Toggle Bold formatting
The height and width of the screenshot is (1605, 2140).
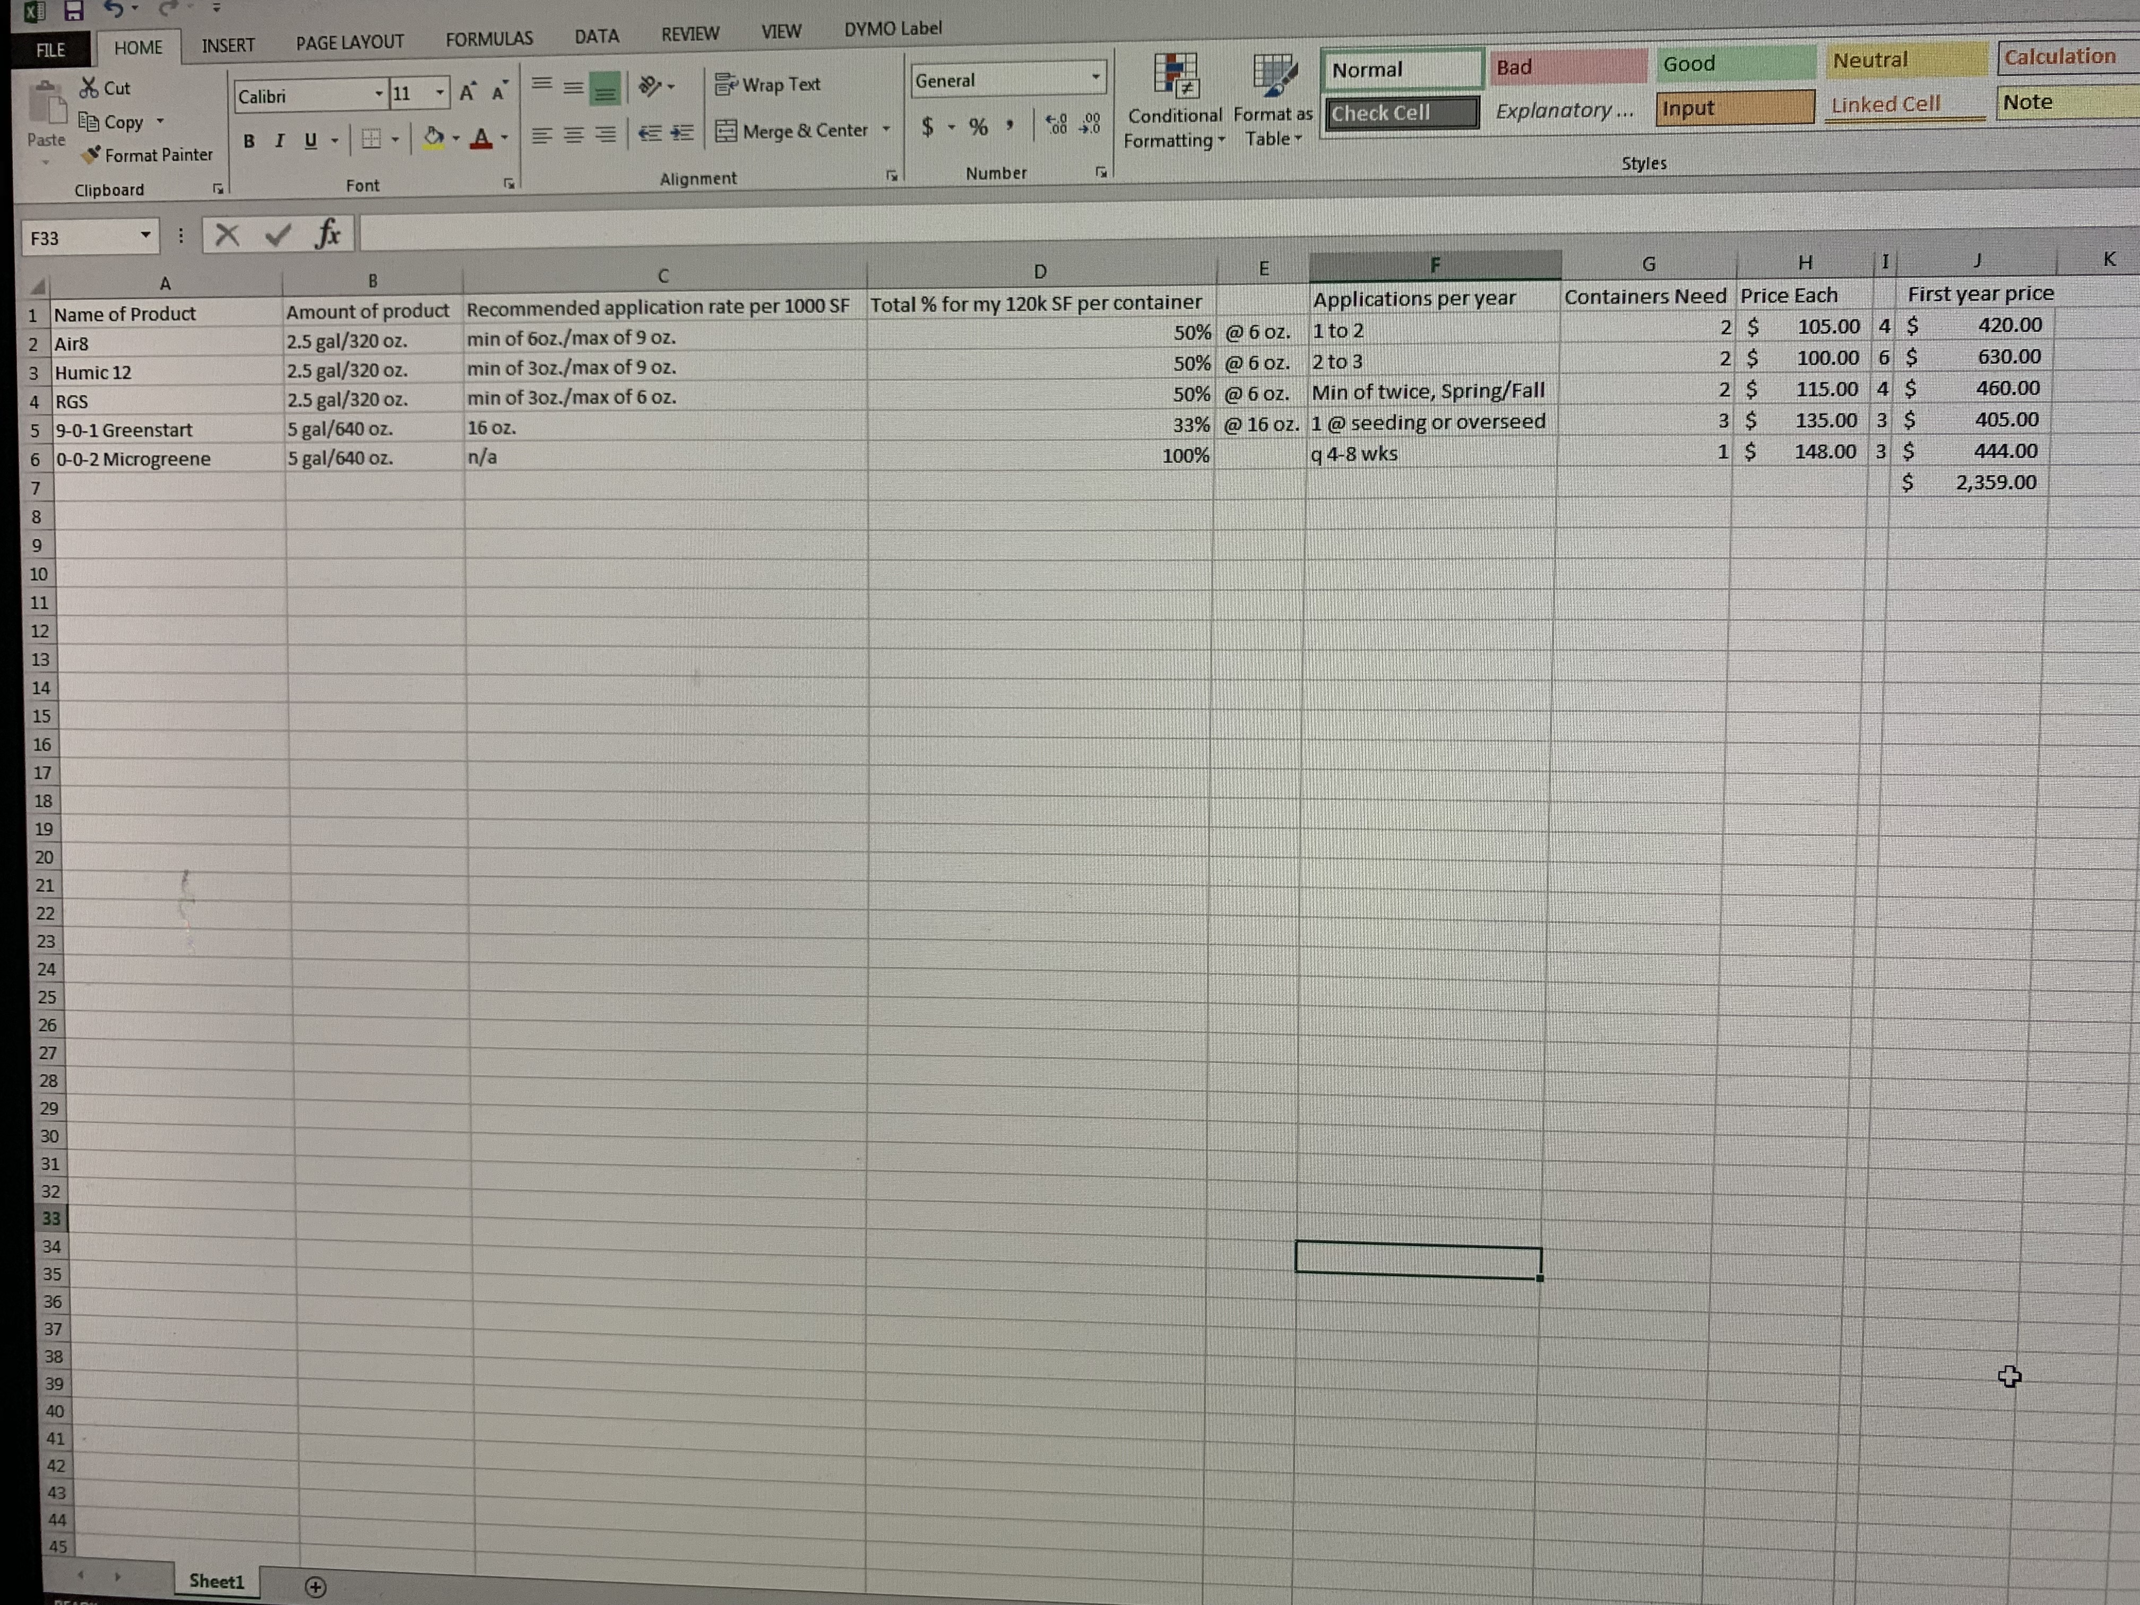tap(248, 140)
